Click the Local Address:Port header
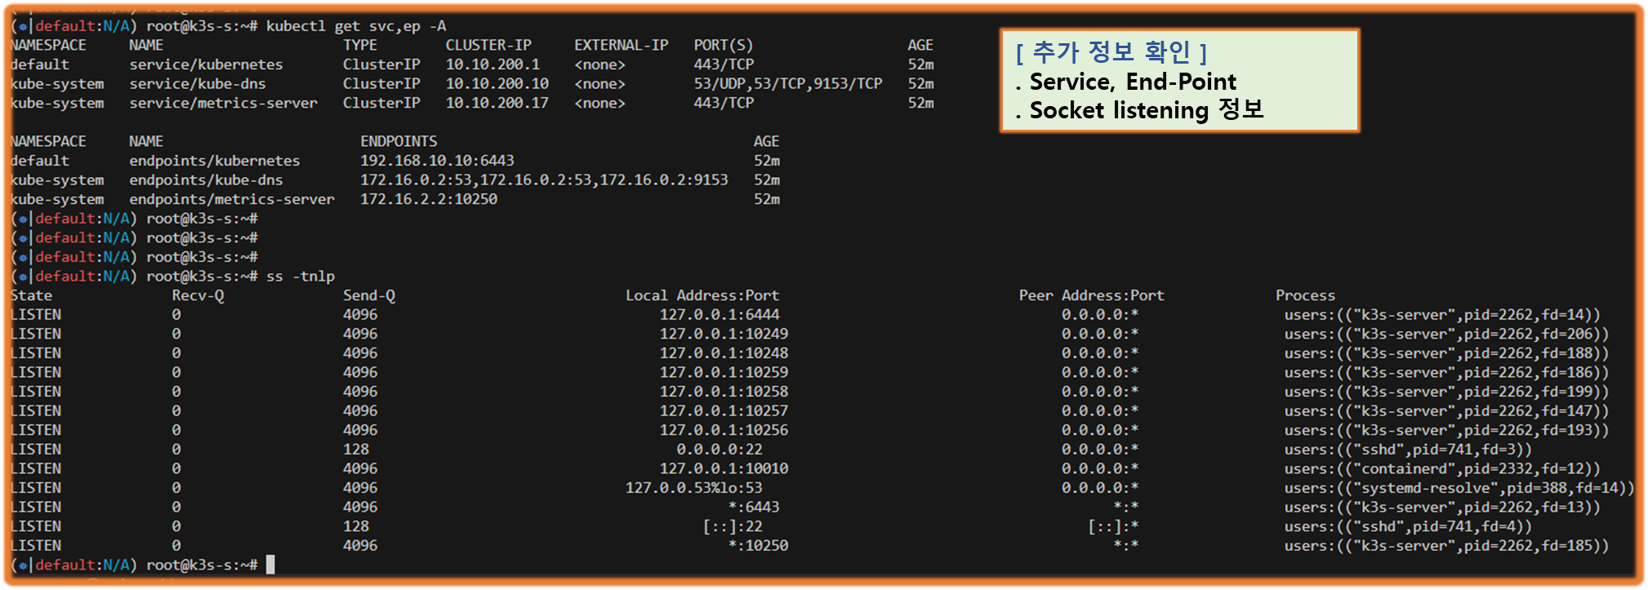 pos(702,295)
